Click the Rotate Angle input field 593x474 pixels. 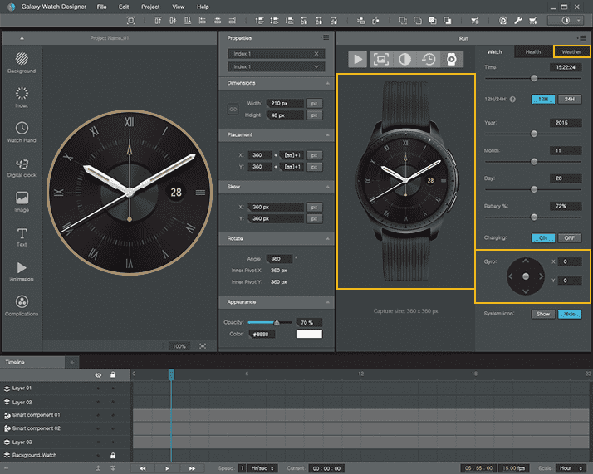point(281,258)
